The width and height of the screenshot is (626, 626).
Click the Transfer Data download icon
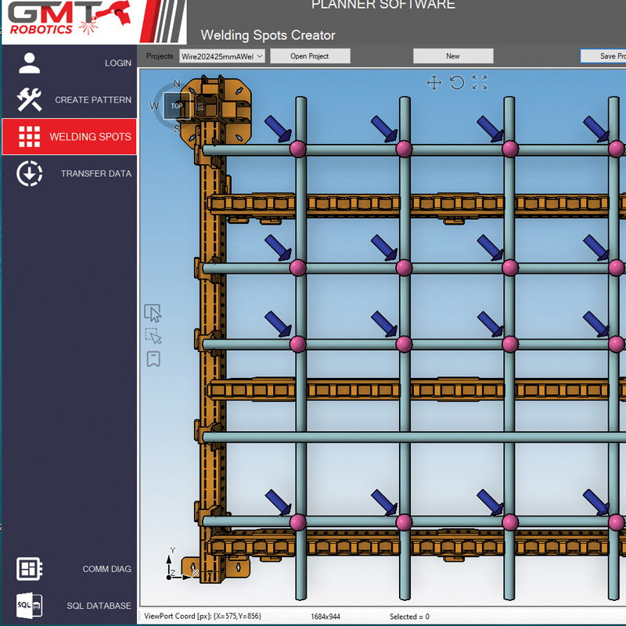point(29,174)
